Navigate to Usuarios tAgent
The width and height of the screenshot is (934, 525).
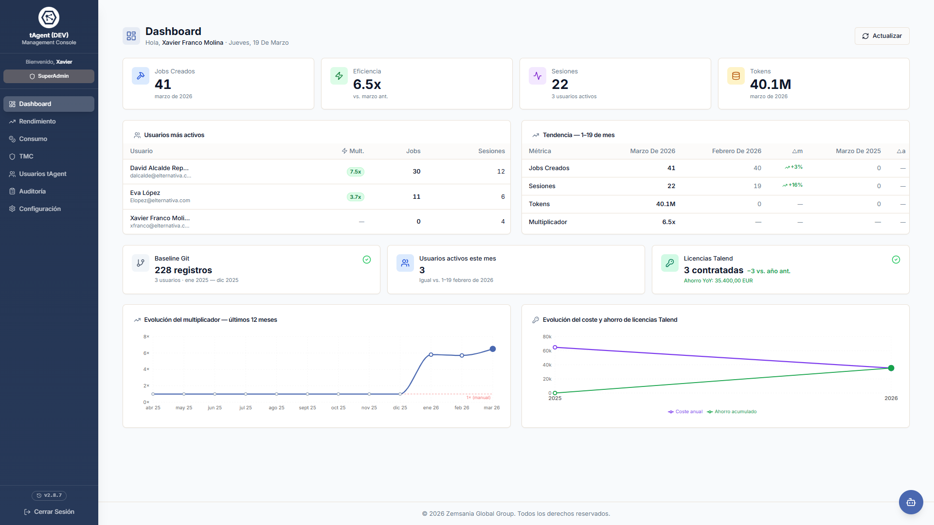coord(49,174)
